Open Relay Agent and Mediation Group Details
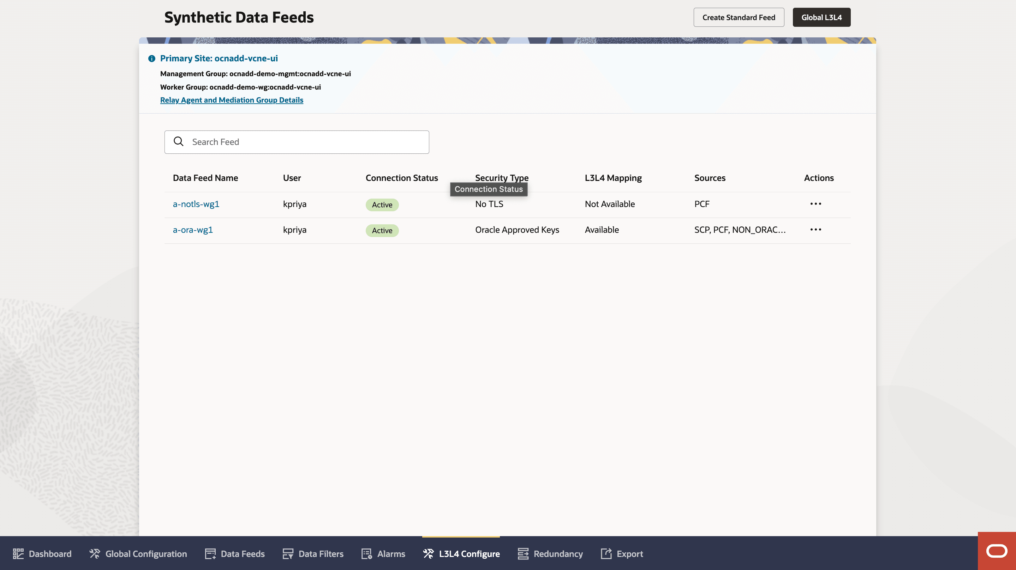 [232, 100]
